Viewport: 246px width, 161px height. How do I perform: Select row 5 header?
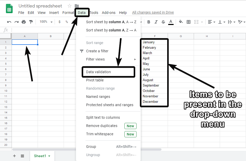coord(6,64)
